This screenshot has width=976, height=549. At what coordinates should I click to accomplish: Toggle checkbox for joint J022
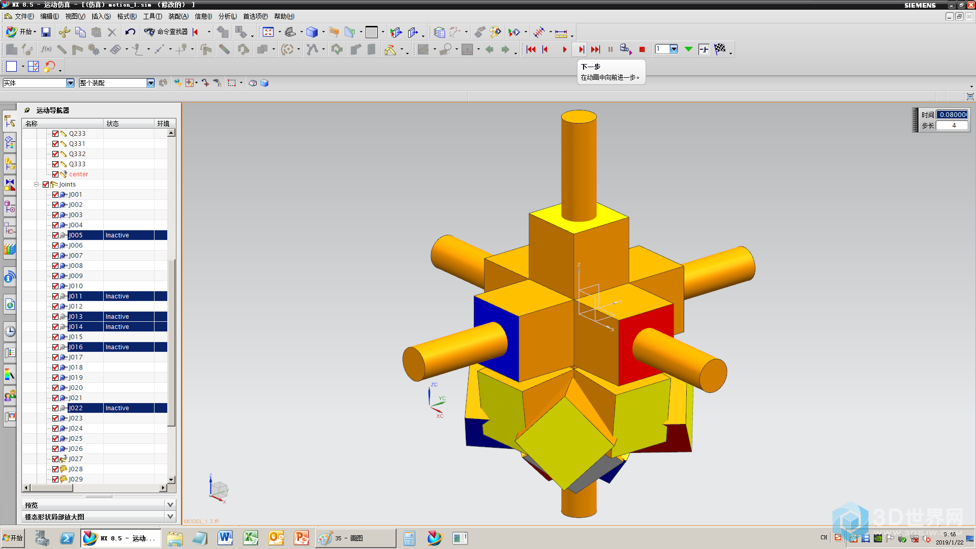coord(55,408)
